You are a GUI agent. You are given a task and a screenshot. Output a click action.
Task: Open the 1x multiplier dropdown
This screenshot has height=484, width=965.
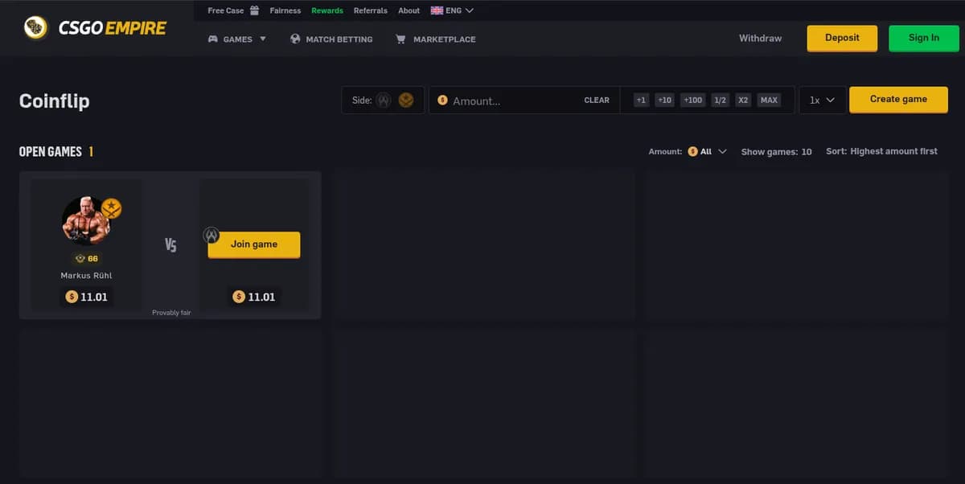click(x=822, y=100)
